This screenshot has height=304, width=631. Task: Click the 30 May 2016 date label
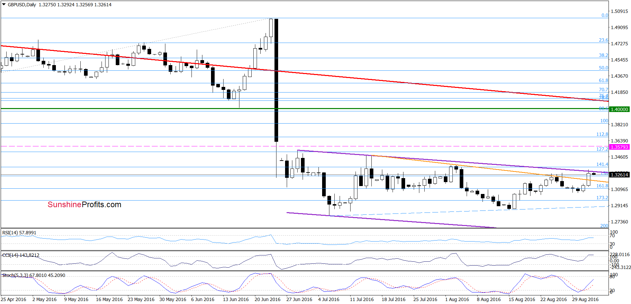click(x=173, y=299)
